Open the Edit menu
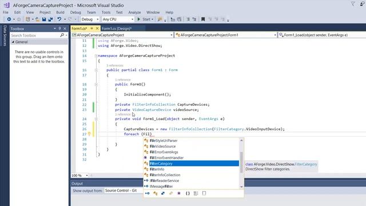The image size is (366, 206). click(17, 13)
